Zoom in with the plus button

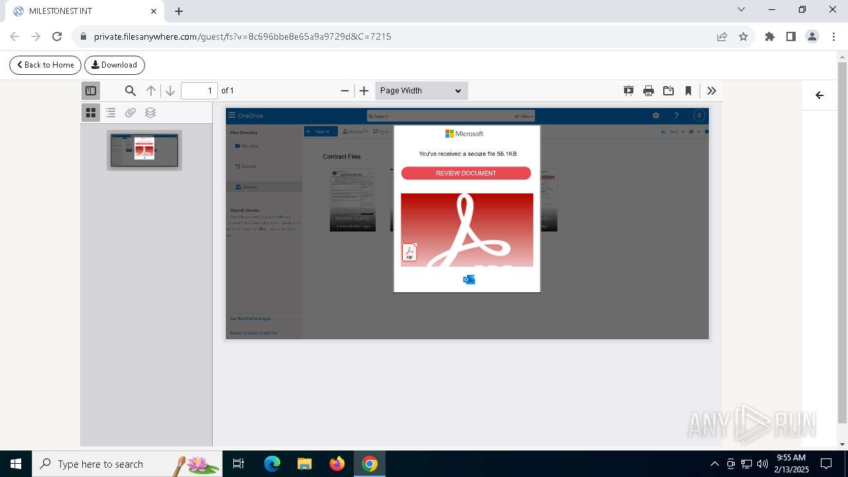[x=364, y=91]
